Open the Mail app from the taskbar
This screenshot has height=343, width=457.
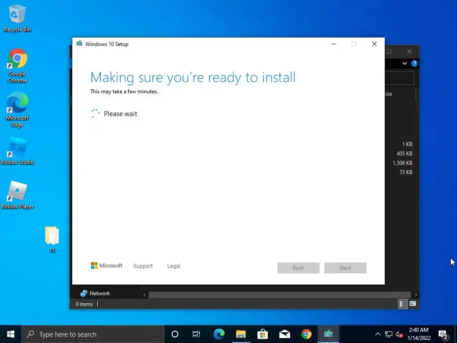pos(284,334)
